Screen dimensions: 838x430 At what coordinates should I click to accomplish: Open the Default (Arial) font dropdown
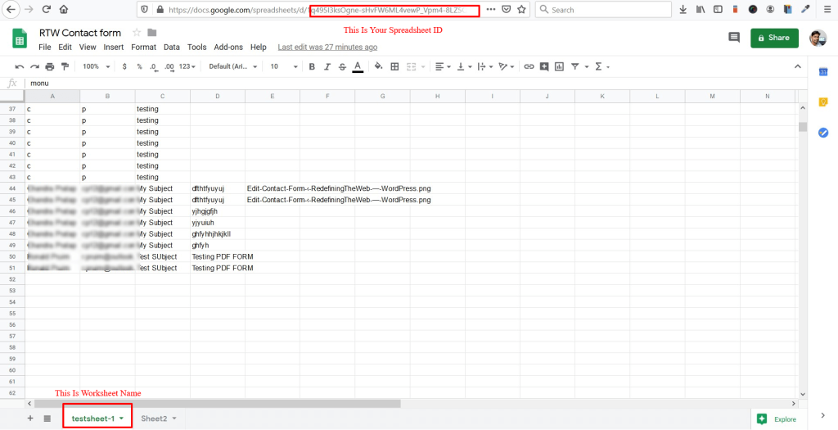click(x=233, y=67)
